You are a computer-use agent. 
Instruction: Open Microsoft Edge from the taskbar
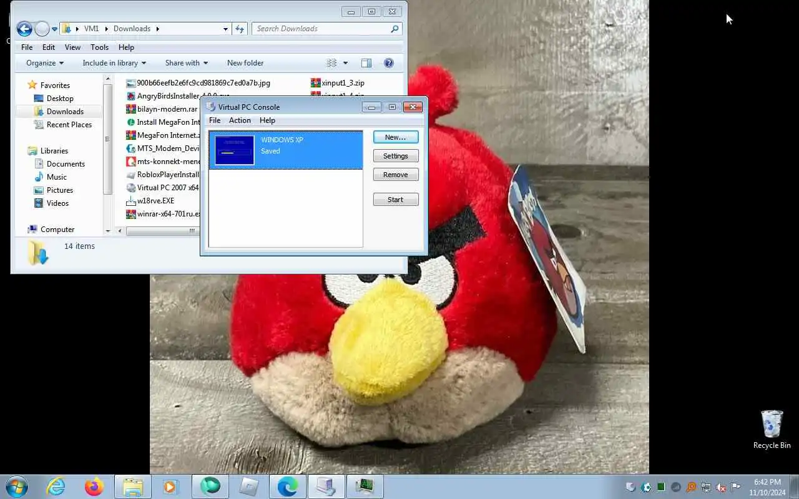click(287, 486)
